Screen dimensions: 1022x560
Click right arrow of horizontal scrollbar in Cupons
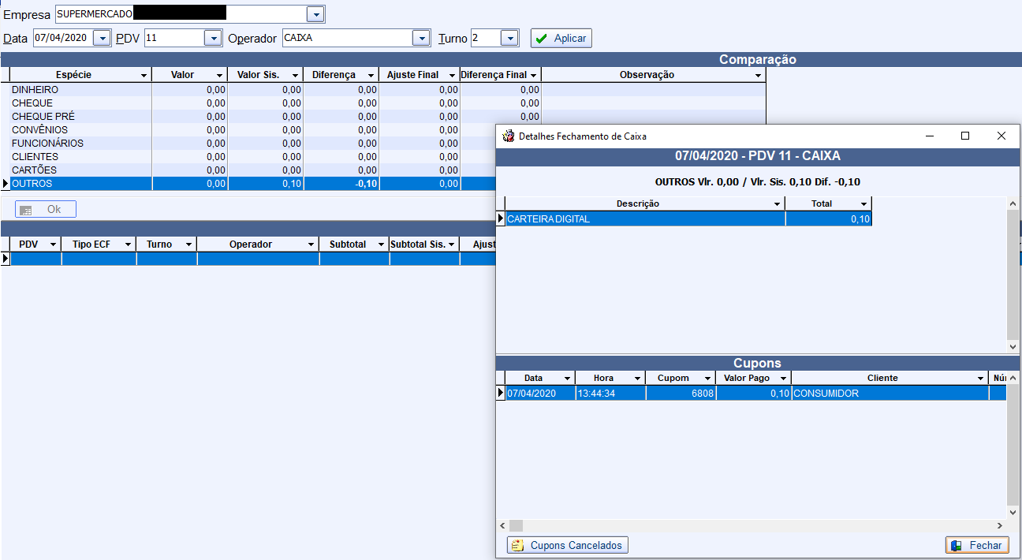pyautogui.click(x=1000, y=525)
